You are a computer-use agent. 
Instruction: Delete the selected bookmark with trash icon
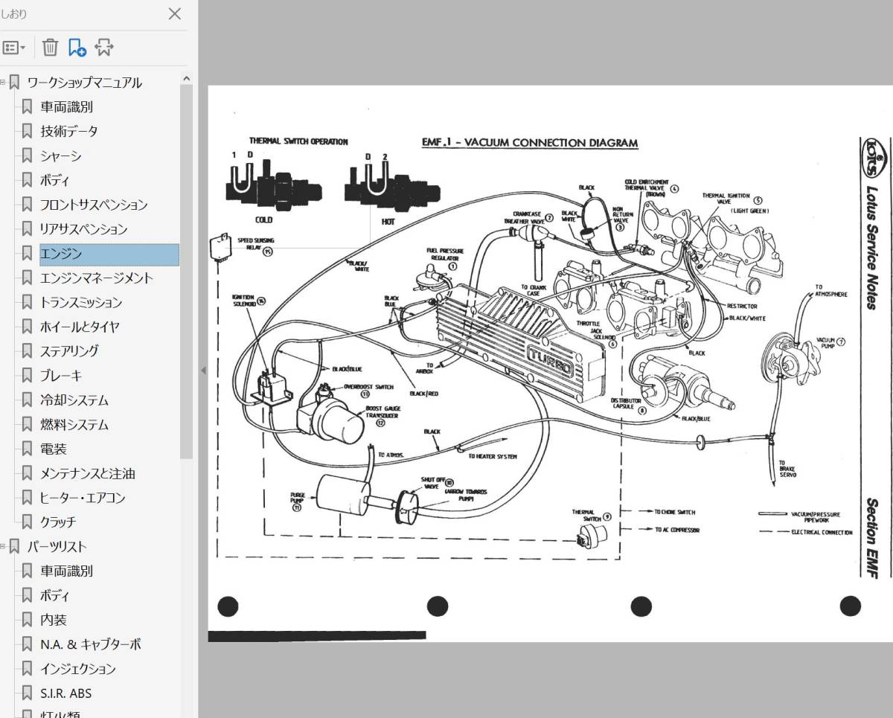click(x=50, y=48)
